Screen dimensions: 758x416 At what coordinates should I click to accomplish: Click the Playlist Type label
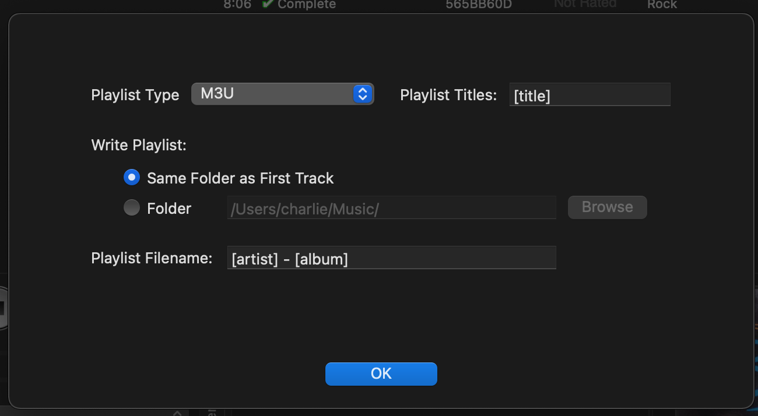[135, 96]
